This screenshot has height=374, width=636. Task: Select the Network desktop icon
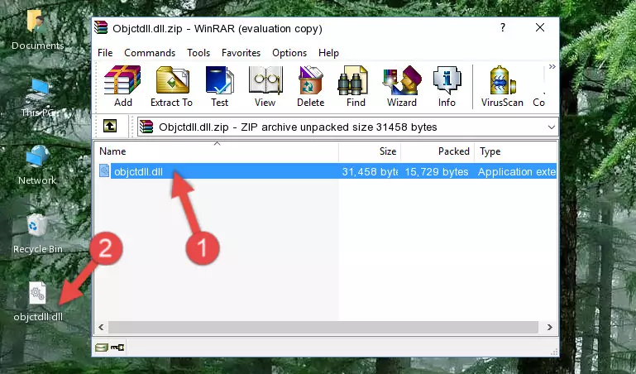37,165
